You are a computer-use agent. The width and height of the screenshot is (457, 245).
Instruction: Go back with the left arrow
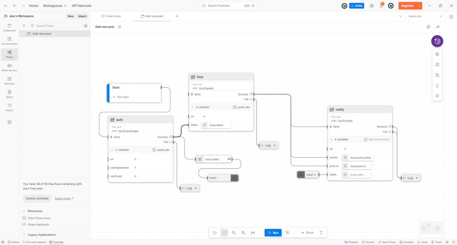coord(15,5)
